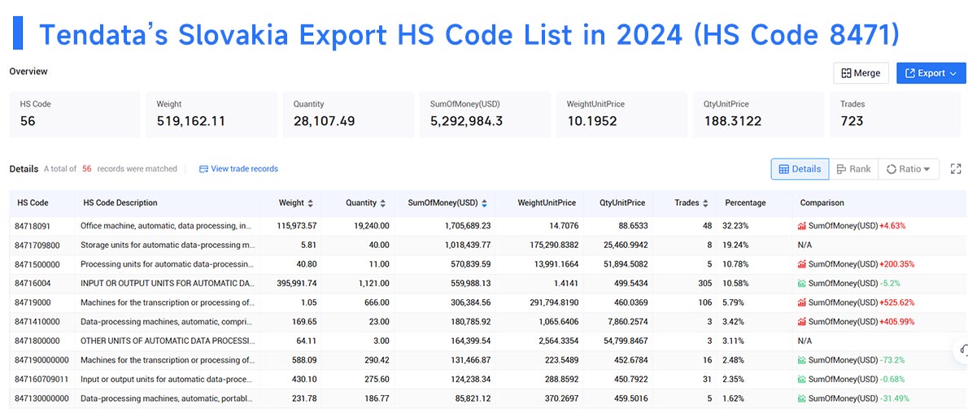Sort by SumOfMoney(USD) column arrows
The width and height of the screenshot is (968, 413).
(484, 203)
